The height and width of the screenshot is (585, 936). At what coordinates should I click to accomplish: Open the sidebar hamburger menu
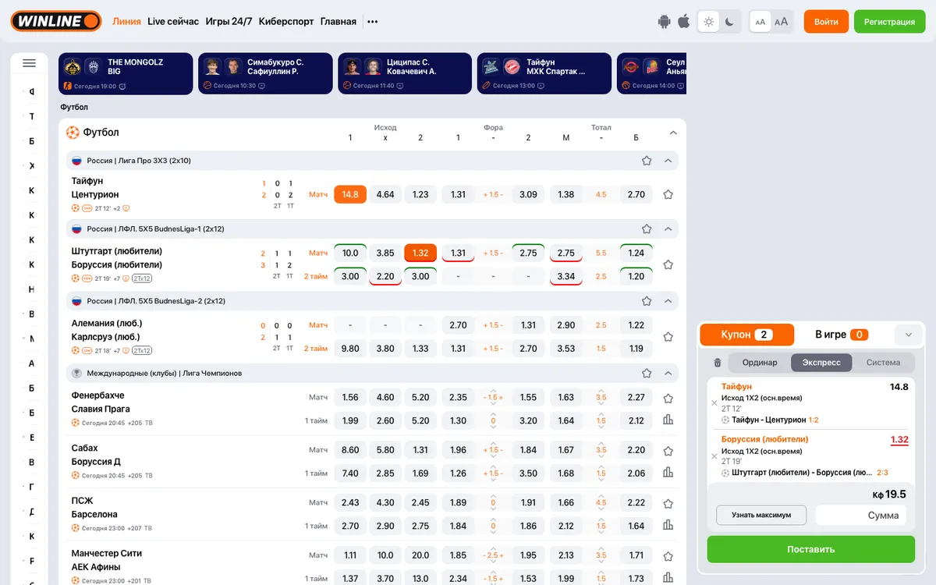coord(30,63)
